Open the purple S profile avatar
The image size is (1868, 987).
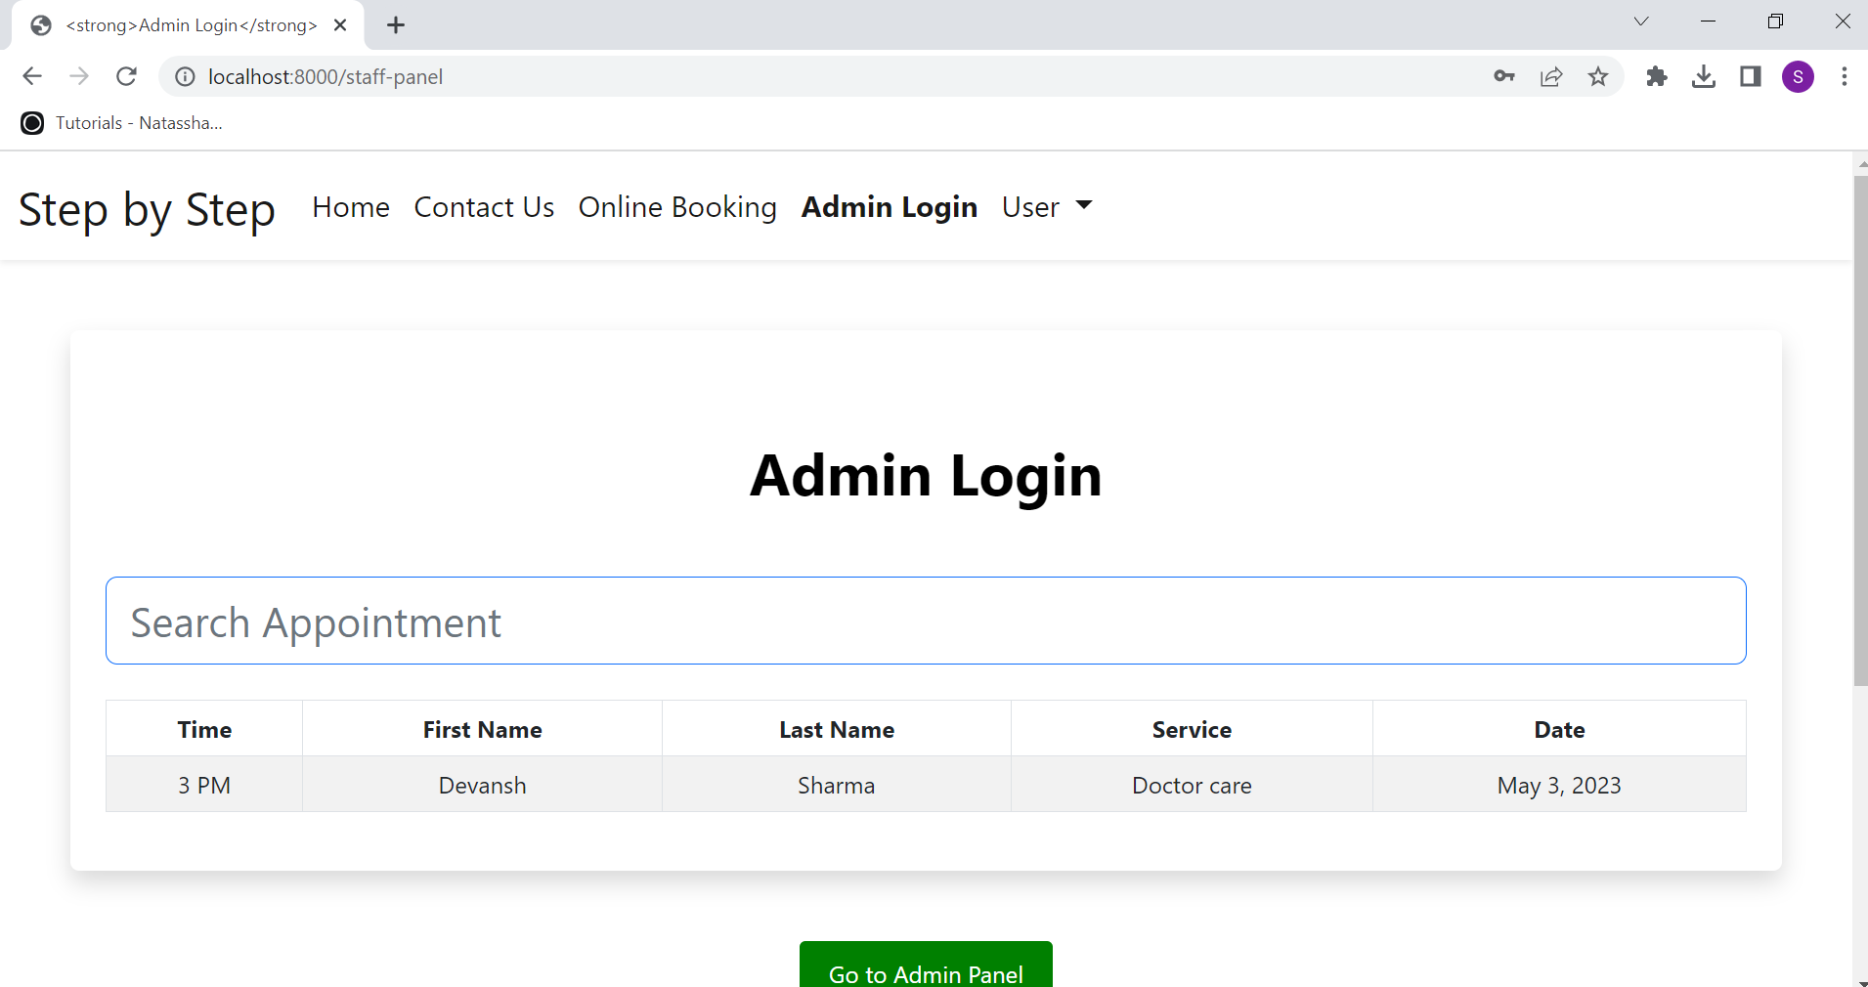[1798, 76]
